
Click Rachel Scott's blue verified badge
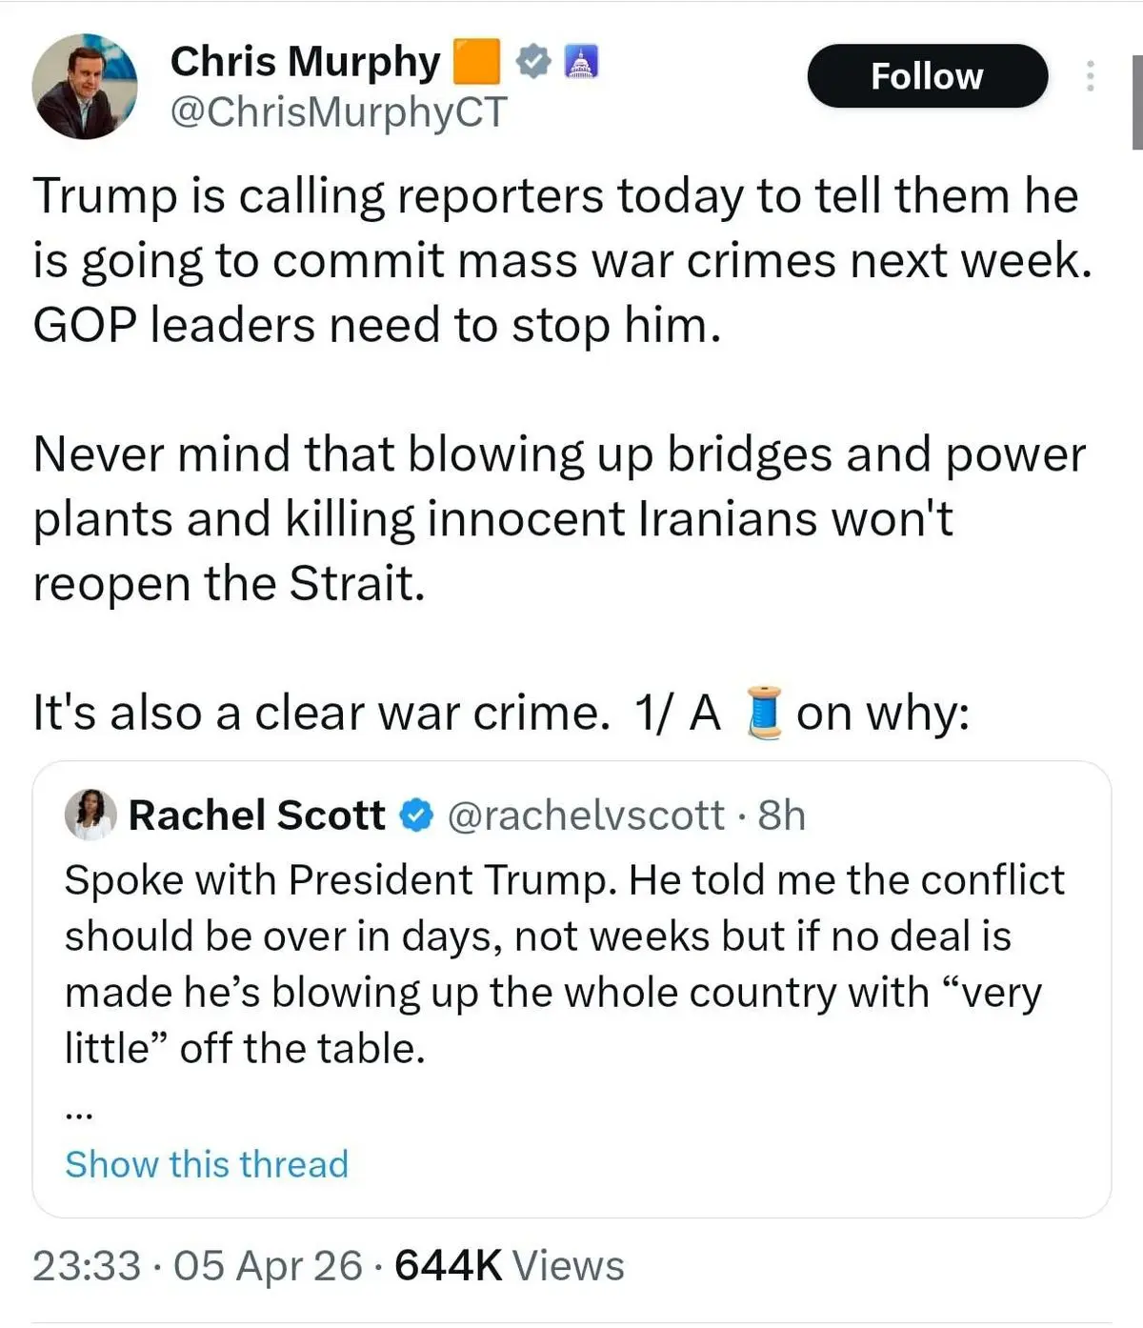(x=416, y=815)
